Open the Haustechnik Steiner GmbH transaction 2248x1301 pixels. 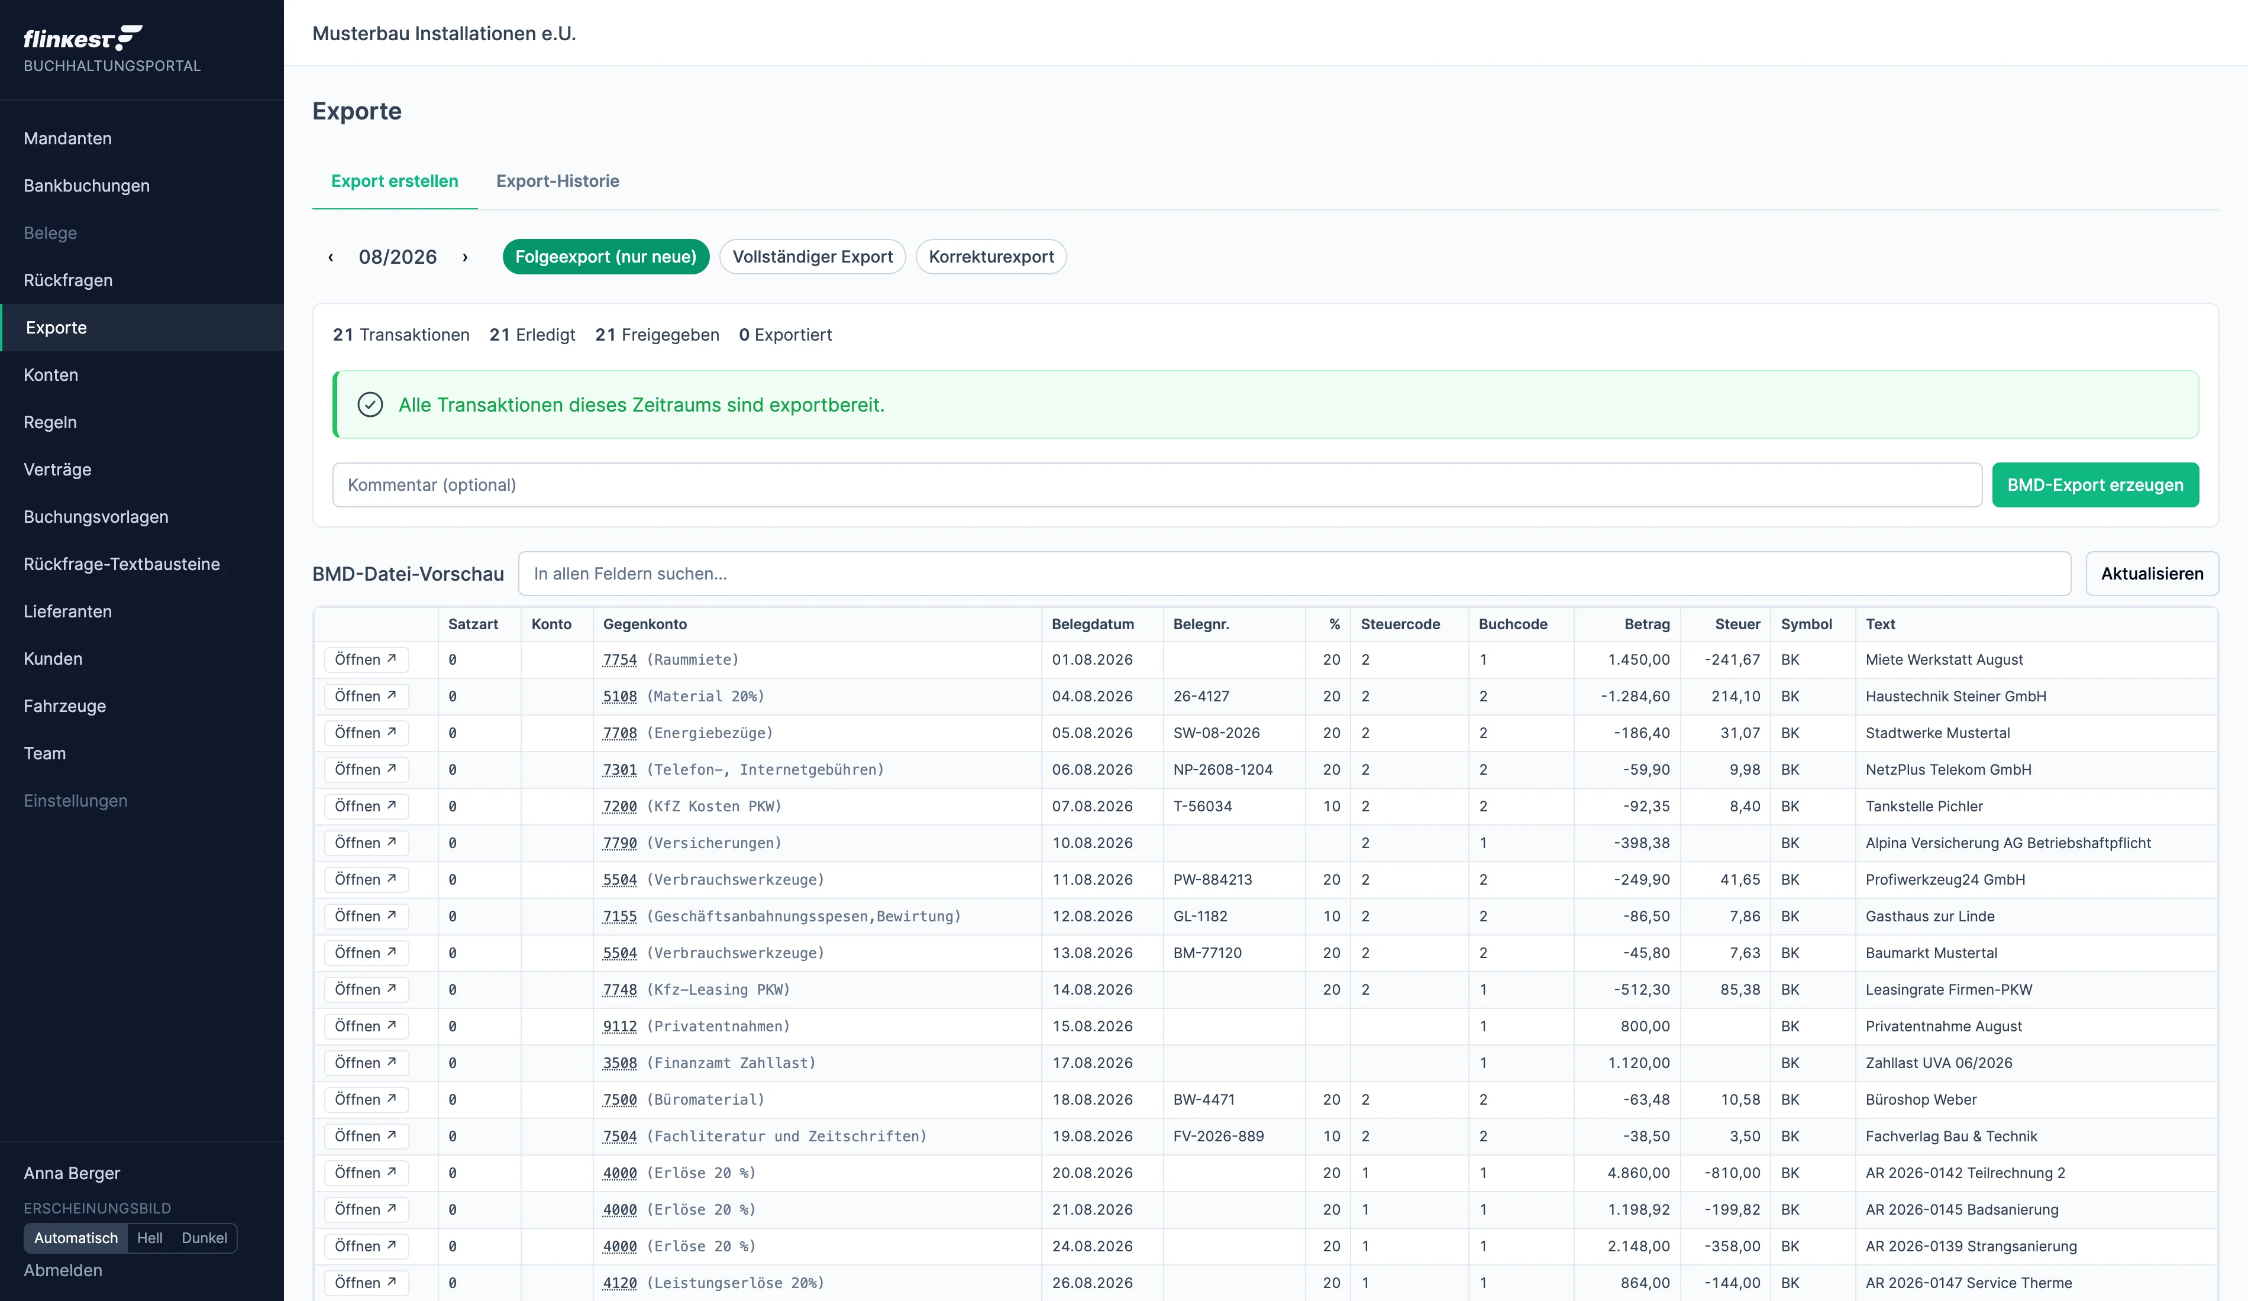[x=366, y=697]
